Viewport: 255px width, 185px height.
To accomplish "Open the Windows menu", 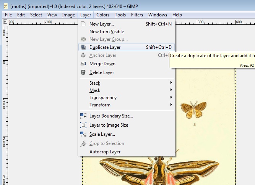I will tap(158, 15).
